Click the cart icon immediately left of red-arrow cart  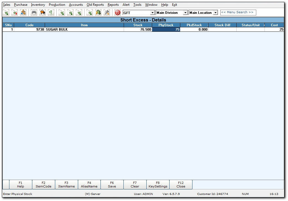(6, 13)
